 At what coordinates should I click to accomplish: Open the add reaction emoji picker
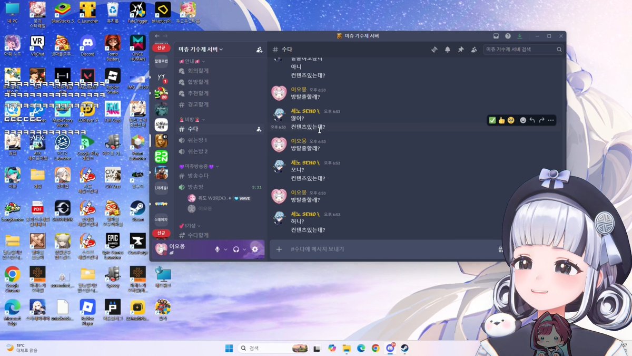coord(523,120)
